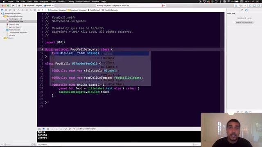Click the red error indicator in activity bar
This screenshot has height=147, width=262.
[163, 5]
